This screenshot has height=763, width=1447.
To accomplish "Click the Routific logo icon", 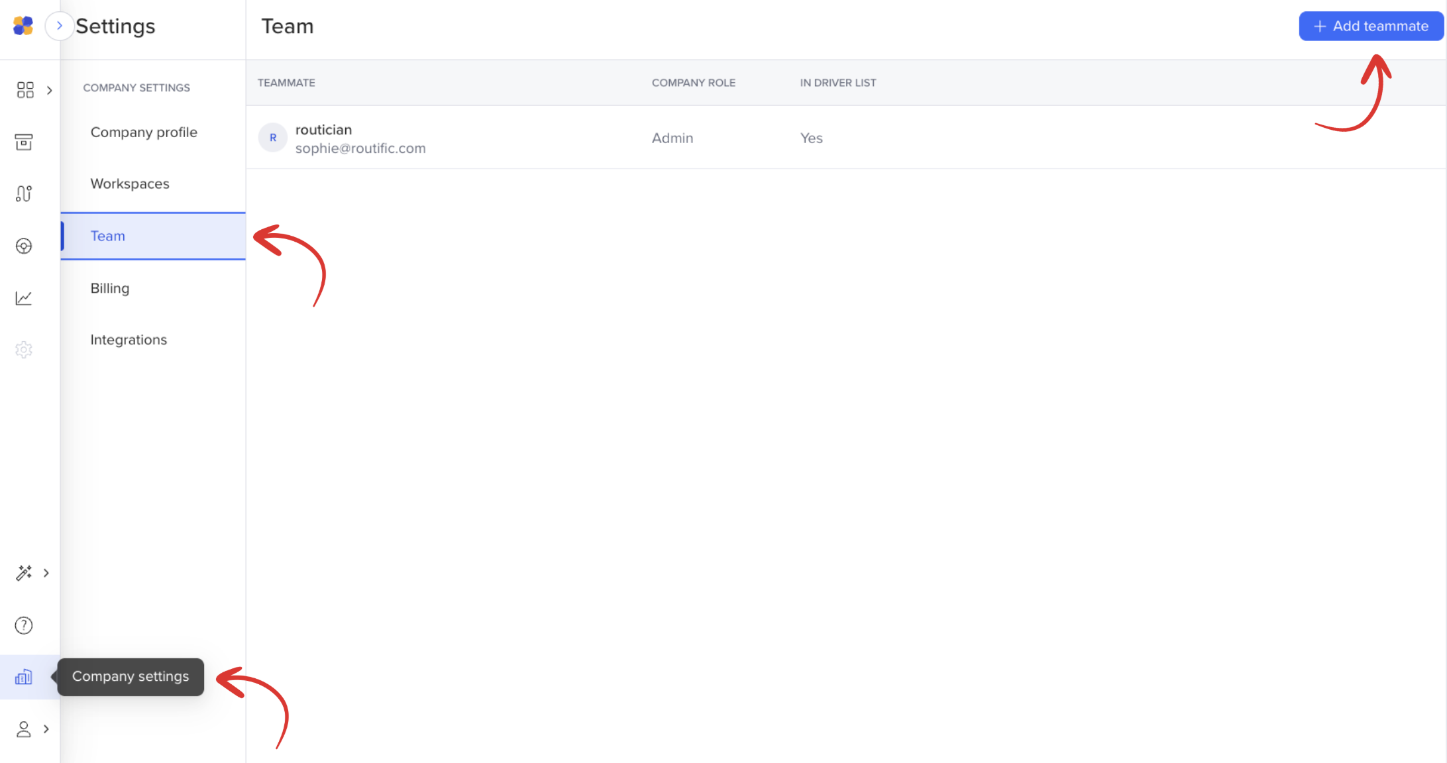I will (23, 26).
